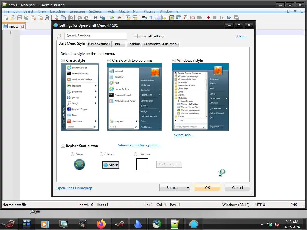
Task: Open the Function List toolbar icon
Action: [x=185, y=18]
